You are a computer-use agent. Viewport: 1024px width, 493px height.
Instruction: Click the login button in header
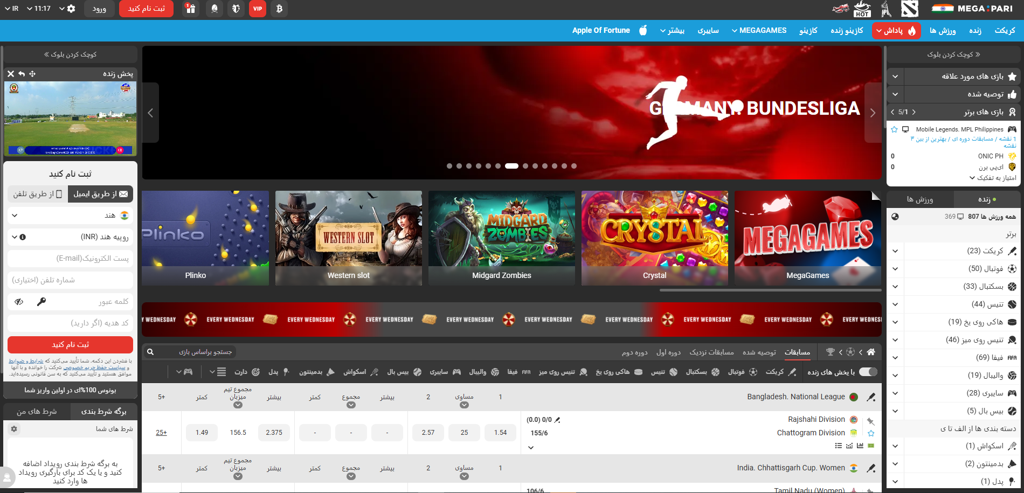99,9
